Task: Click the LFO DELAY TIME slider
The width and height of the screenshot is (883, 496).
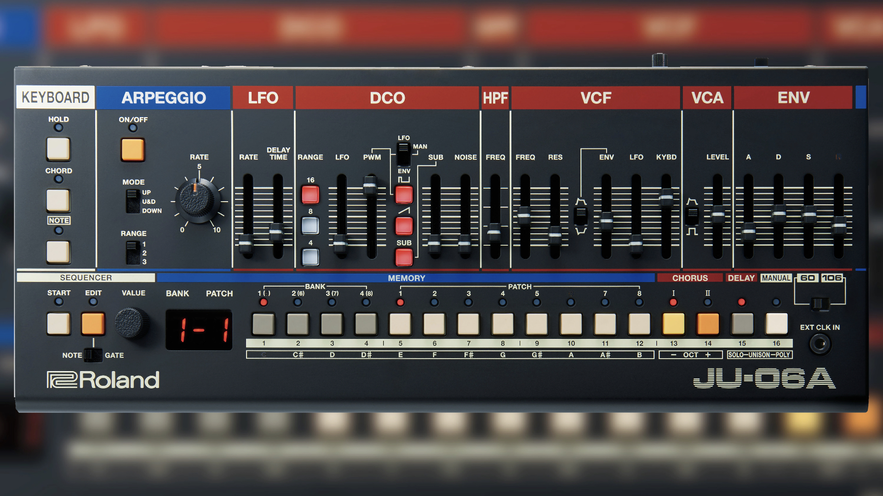Action: coord(277,232)
